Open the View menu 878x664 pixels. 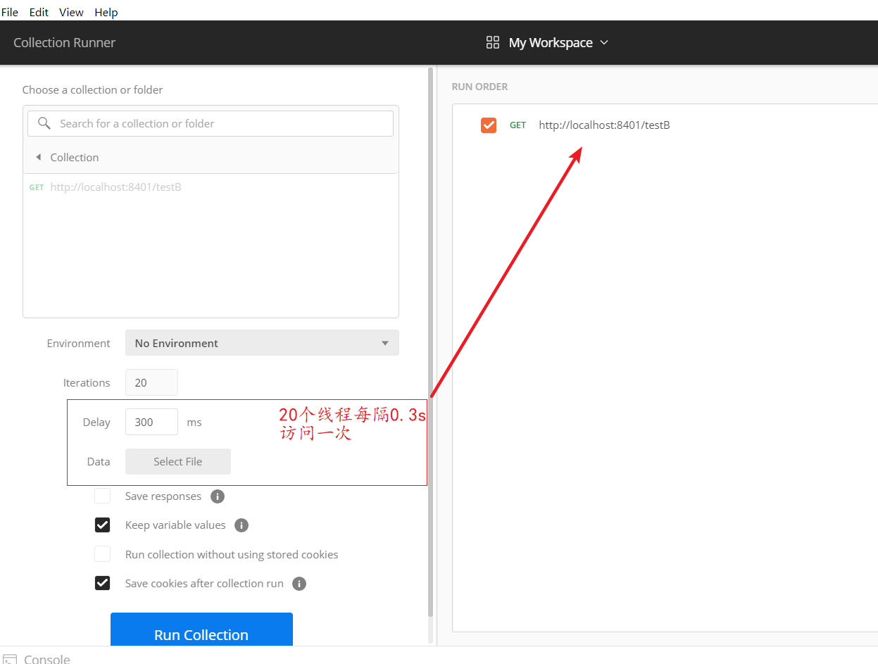point(71,12)
